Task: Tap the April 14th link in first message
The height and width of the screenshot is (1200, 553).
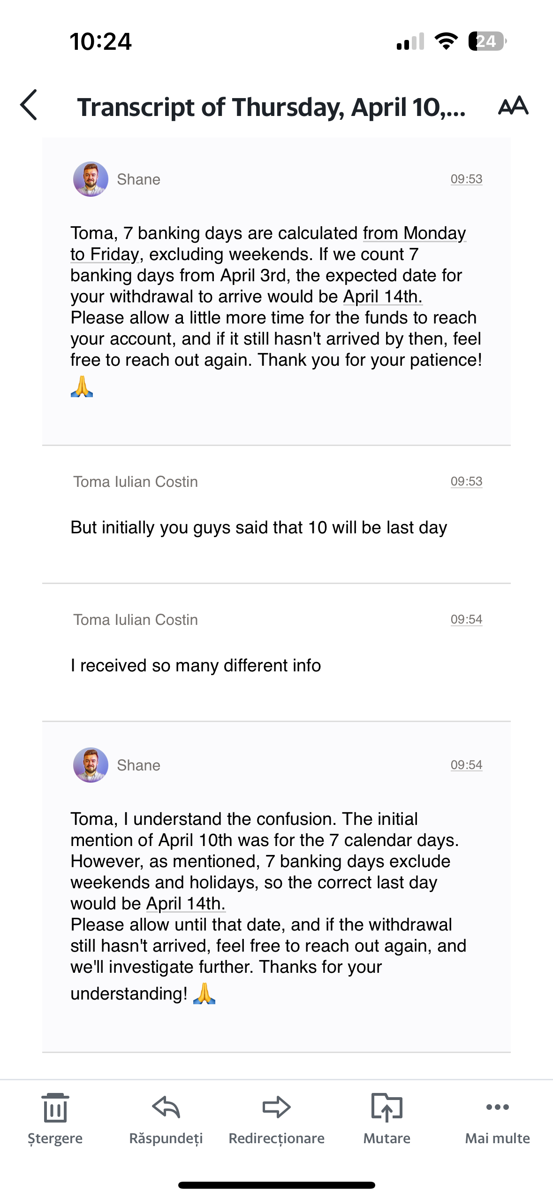Action: (x=382, y=297)
